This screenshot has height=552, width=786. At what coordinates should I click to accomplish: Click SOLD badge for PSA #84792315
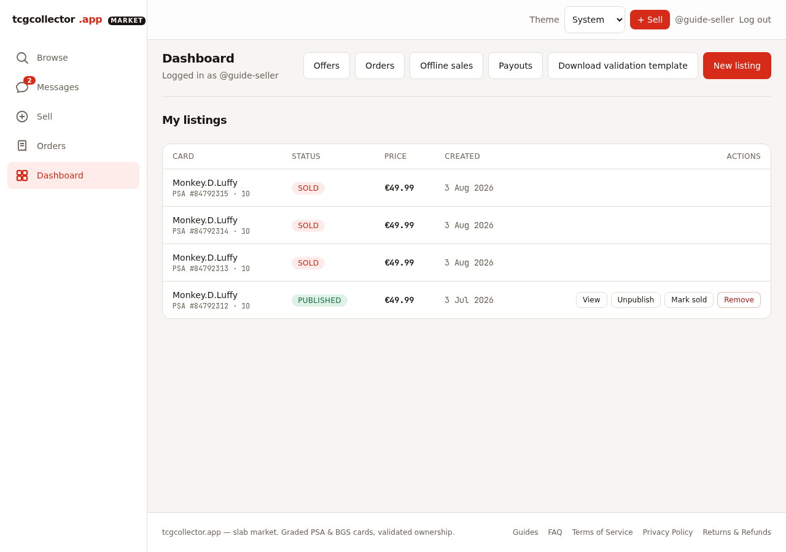tap(308, 188)
